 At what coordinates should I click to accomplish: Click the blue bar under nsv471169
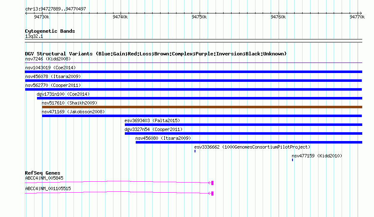click(202, 116)
